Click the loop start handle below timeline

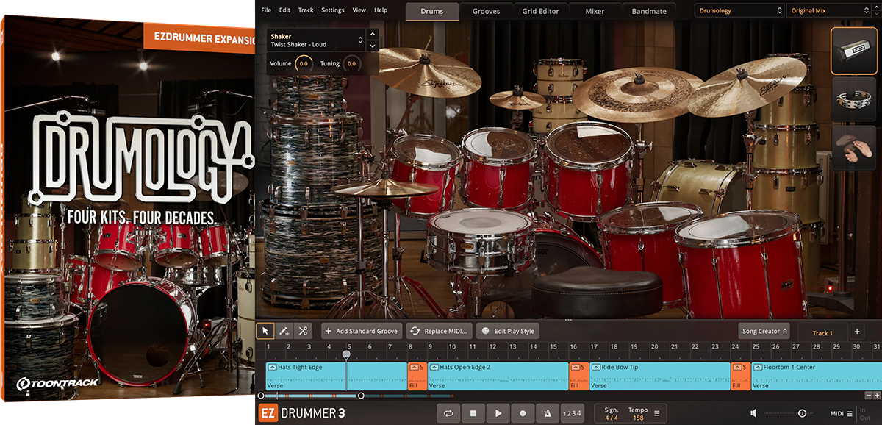tap(261, 396)
